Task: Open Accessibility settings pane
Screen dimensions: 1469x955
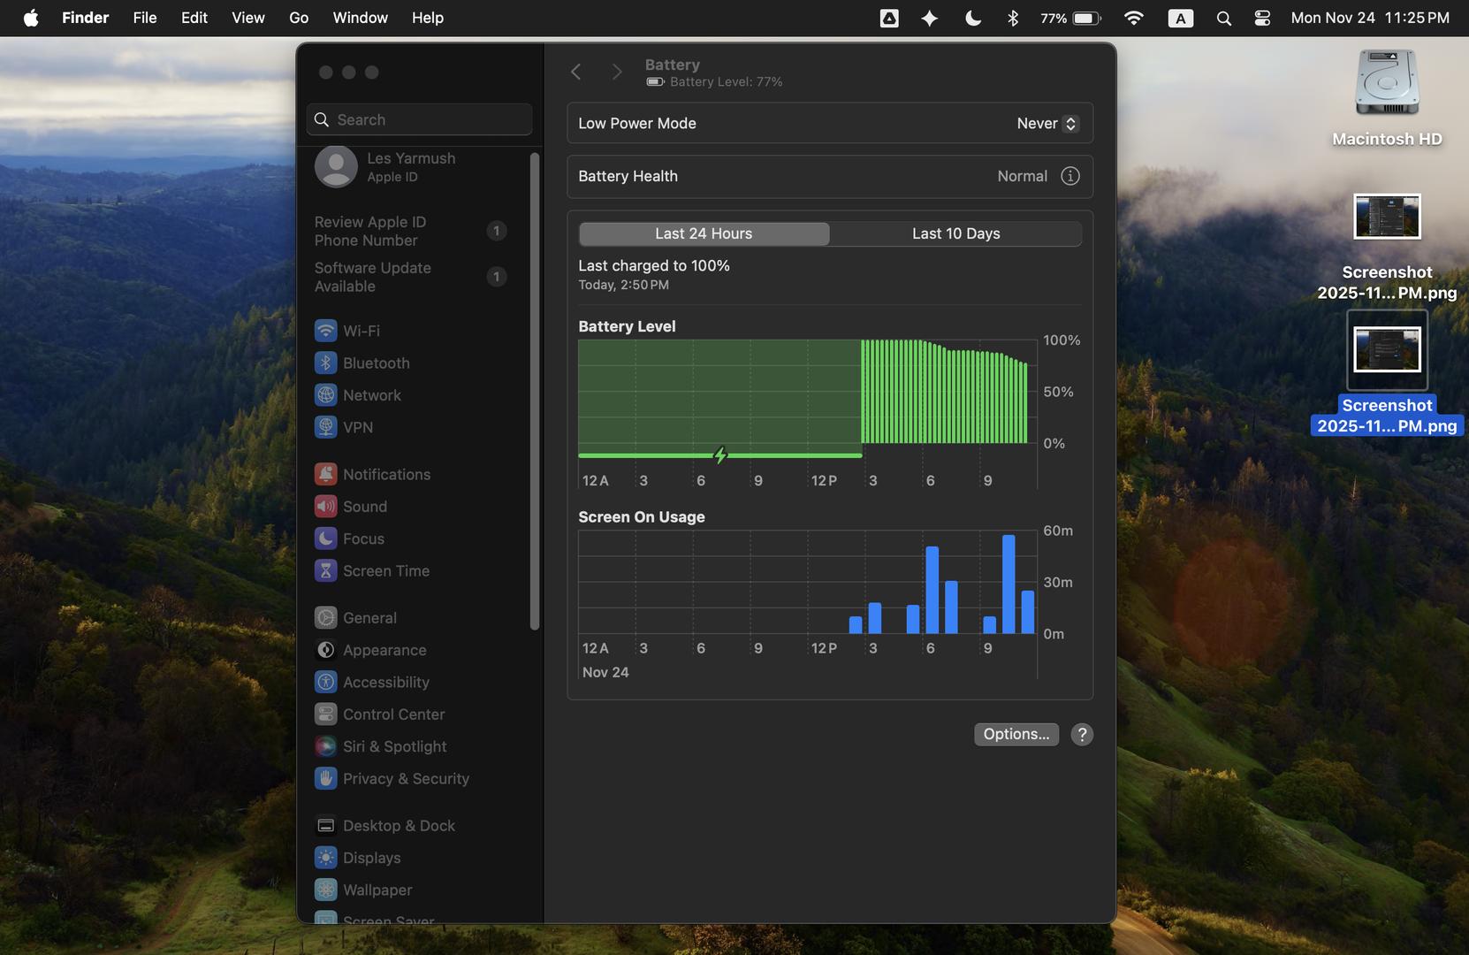Action: click(x=385, y=683)
